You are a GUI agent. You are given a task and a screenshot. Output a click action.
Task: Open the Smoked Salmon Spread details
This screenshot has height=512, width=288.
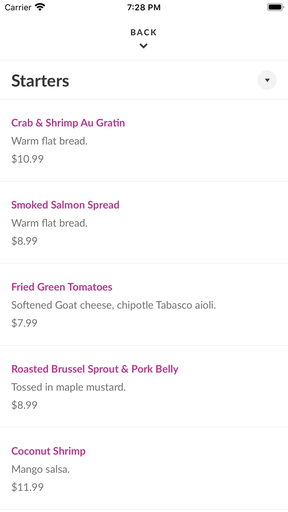[x=65, y=205]
